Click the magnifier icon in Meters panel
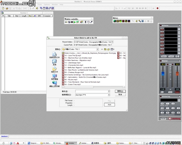The image size is (182, 145). click(x=140, y=21)
